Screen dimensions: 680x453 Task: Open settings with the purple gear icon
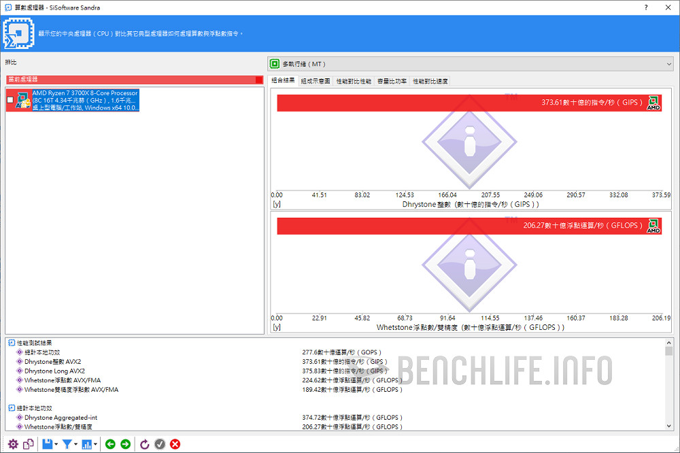click(x=13, y=444)
